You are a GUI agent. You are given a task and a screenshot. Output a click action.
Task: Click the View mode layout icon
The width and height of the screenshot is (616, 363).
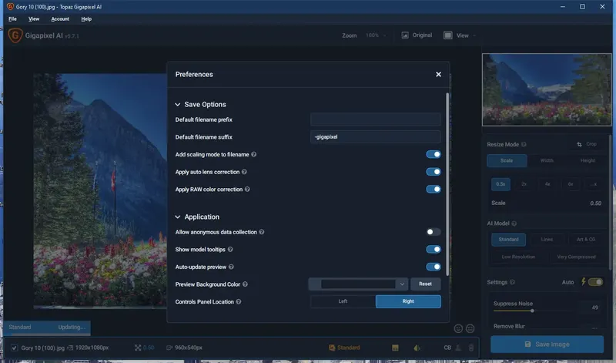click(x=448, y=35)
